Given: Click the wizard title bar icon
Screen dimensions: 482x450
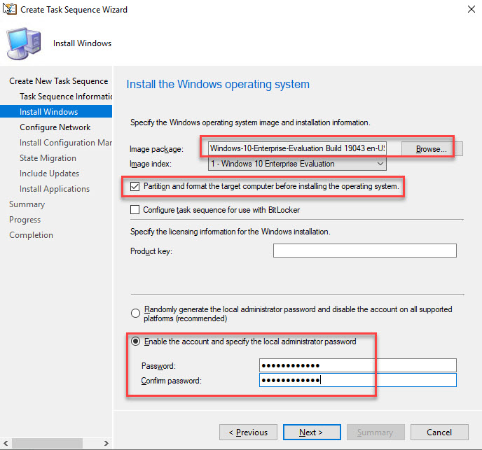Looking at the screenshot, I should (x=10, y=10).
